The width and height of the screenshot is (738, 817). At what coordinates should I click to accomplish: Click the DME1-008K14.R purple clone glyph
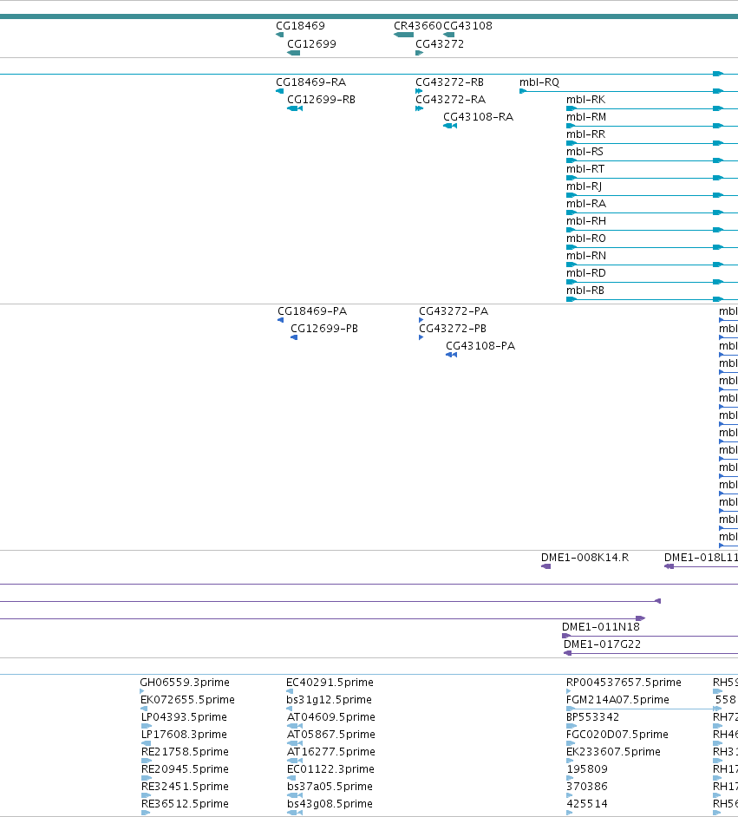tap(545, 566)
